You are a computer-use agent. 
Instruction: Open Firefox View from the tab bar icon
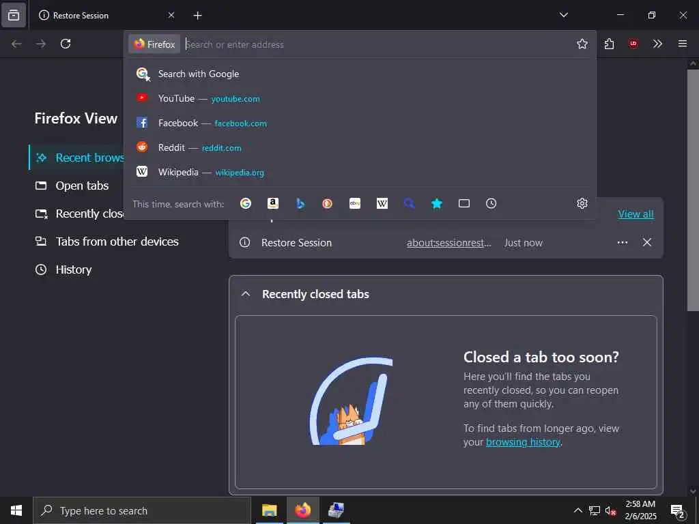point(14,15)
